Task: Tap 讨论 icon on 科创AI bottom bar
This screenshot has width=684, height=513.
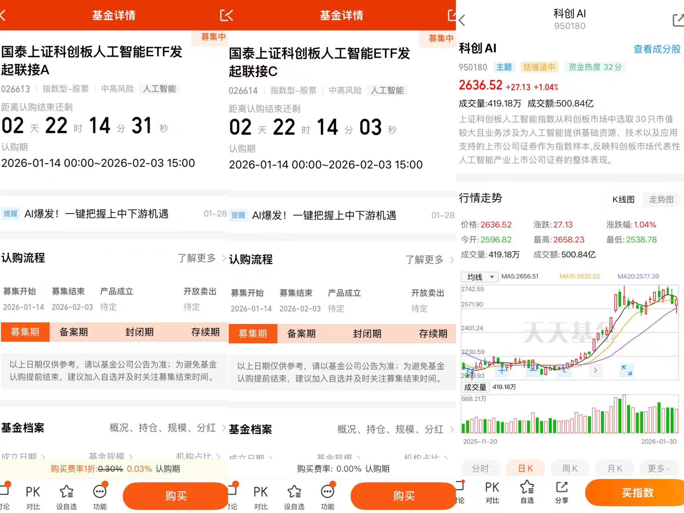Action: (460, 493)
